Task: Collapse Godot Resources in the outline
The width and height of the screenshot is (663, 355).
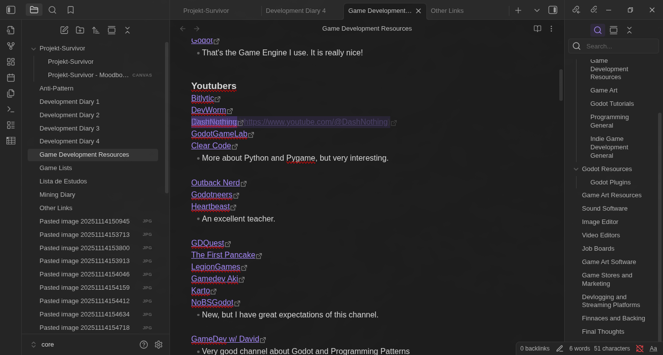Action: (576, 169)
